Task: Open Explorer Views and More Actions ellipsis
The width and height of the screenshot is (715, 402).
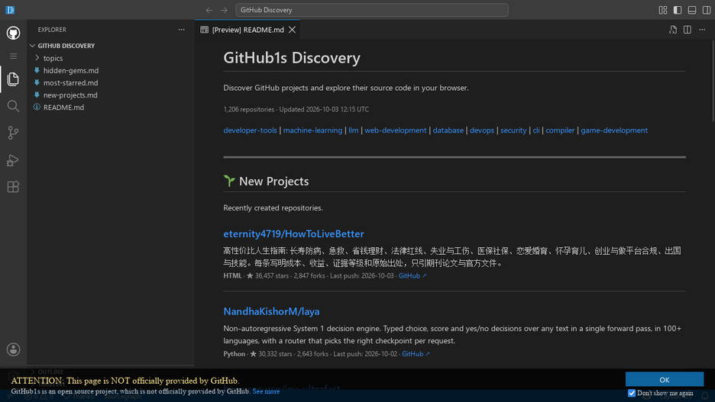Action: [x=182, y=30]
